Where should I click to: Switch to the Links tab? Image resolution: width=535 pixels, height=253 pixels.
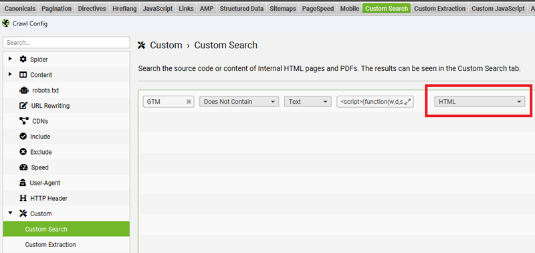click(187, 9)
